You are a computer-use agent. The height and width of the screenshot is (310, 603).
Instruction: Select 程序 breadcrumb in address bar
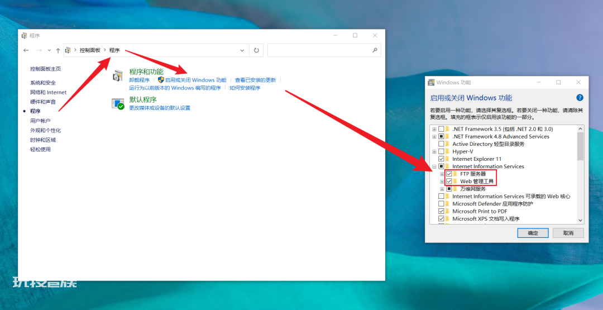point(114,50)
